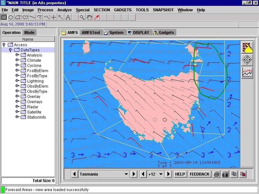Open the GADGETS menu
The image size is (259, 194).
pos(123,10)
